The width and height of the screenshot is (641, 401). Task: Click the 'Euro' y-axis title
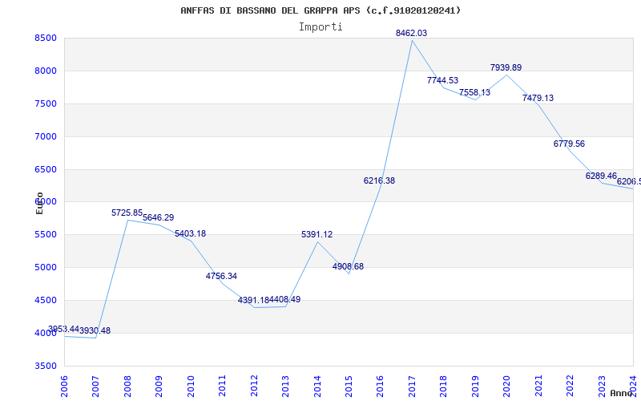click(39, 203)
